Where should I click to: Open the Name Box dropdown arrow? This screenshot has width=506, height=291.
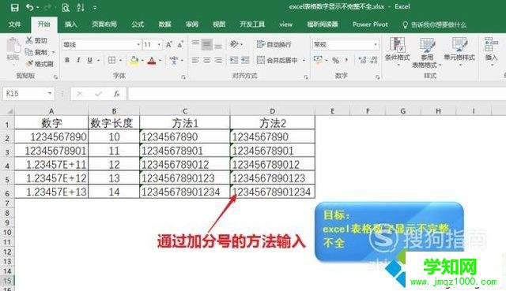point(50,94)
